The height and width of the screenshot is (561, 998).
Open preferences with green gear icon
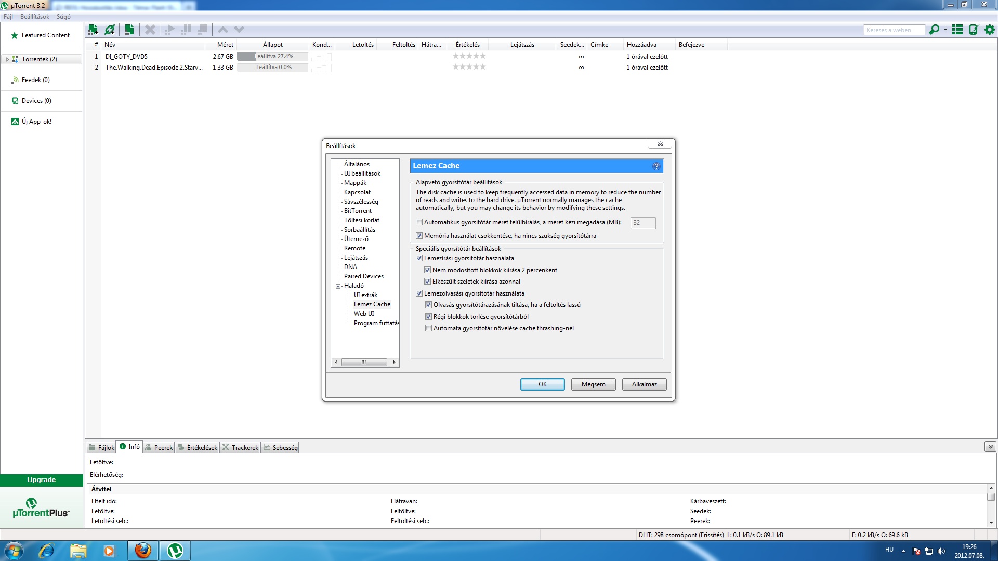[x=990, y=30]
